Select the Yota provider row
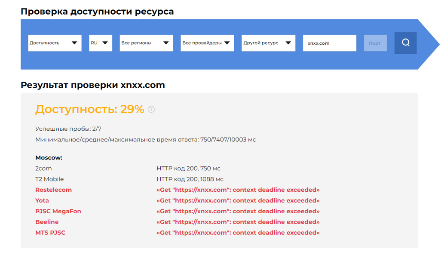Screen dimensions: 444x258 coord(42,200)
